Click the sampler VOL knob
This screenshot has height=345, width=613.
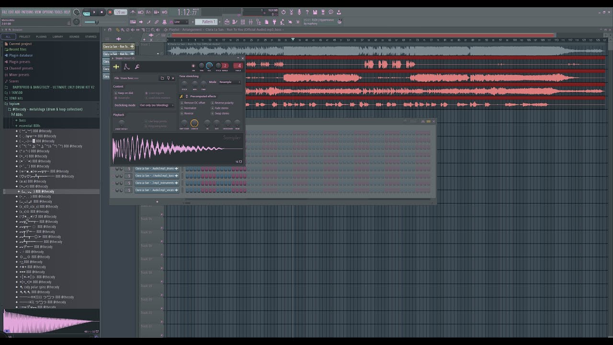pos(209,66)
